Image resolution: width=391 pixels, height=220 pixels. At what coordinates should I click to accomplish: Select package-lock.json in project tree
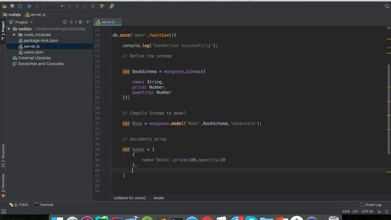point(38,40)
